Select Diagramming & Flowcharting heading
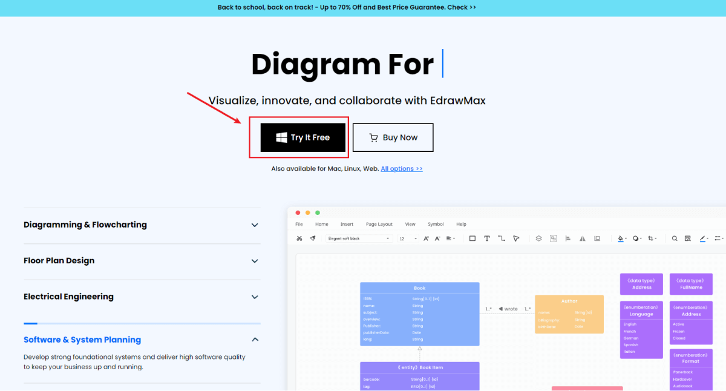Screen dimensions: 726x391 pyautogui.click(x=85, y=225)
